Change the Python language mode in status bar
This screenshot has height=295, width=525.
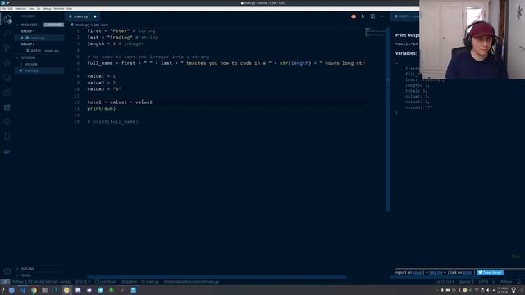[506, 282]
